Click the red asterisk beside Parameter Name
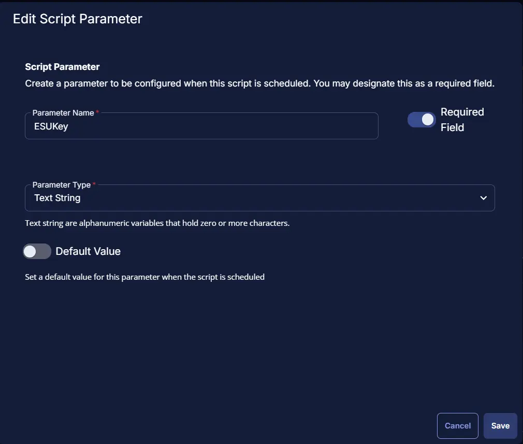Screen dimensions: 523x444 (x=97, y=112)
